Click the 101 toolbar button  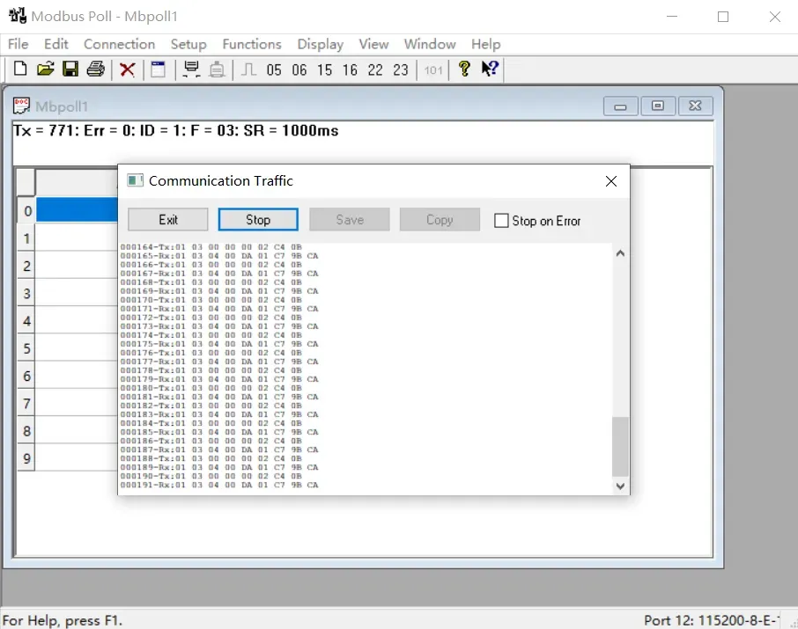coord(433,70)
